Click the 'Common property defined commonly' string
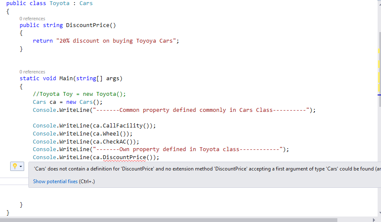Screen dimensions: 381x222 point(201,110)
